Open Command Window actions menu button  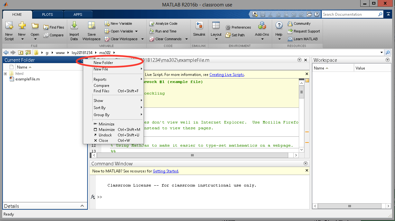[306, 163]
